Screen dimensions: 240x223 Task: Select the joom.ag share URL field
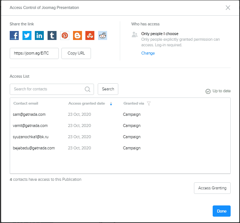click(34, 53)
